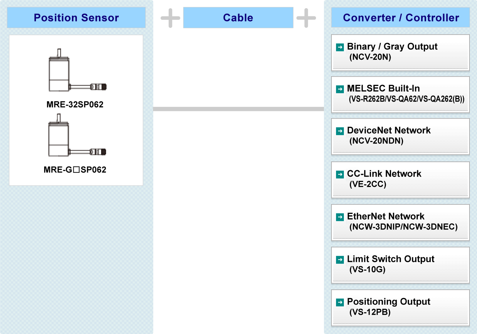Click the arrow icon beside DeviceNet Network

coord(340,131)
